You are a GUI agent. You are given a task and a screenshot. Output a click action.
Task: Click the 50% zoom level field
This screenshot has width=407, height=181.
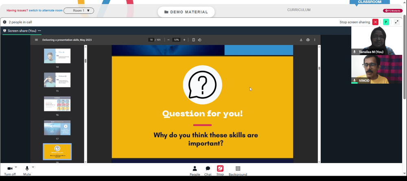(177, 40)
